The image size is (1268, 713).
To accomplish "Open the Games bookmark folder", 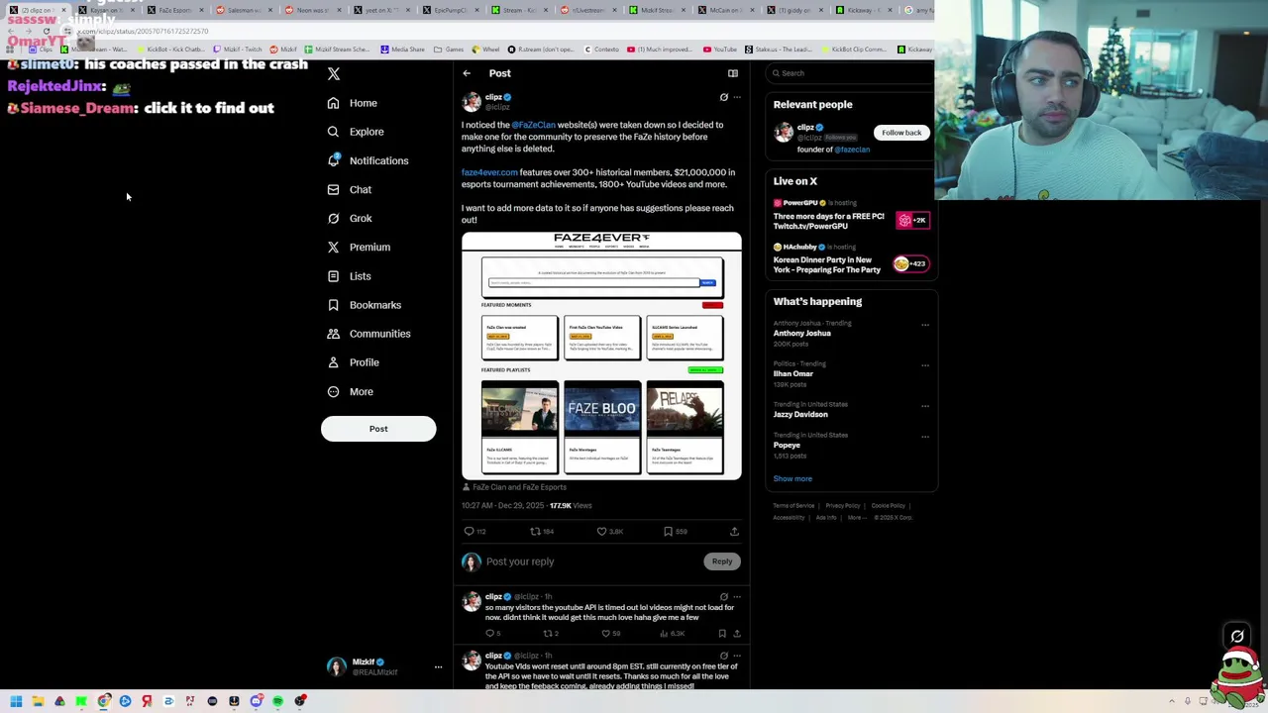I will [x=449, y=50].
